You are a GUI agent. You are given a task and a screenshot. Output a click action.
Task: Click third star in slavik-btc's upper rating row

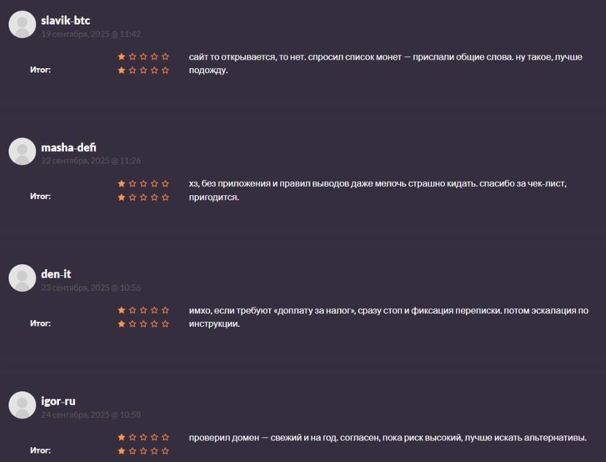143,57
